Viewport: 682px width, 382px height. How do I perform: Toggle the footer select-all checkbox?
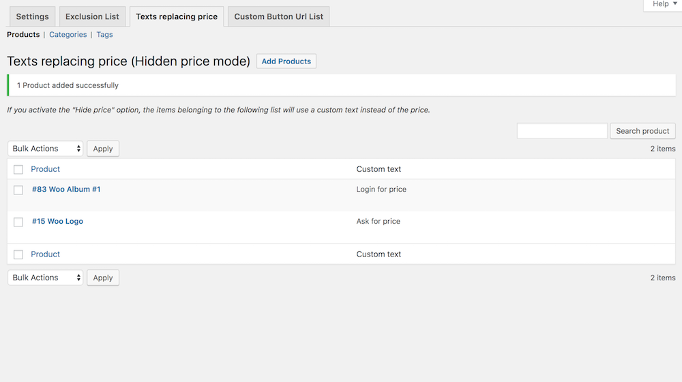tap(18, 254)
